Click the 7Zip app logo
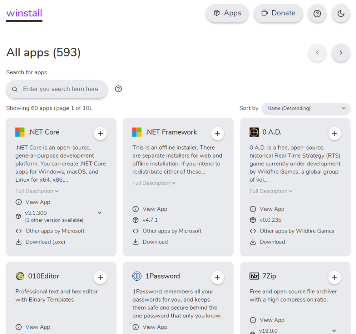Image resolution: width=356 pixels, height=334 pixels. coord(254,276)
